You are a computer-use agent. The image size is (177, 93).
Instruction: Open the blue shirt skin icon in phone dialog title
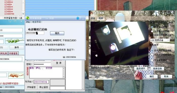(78, 18)
